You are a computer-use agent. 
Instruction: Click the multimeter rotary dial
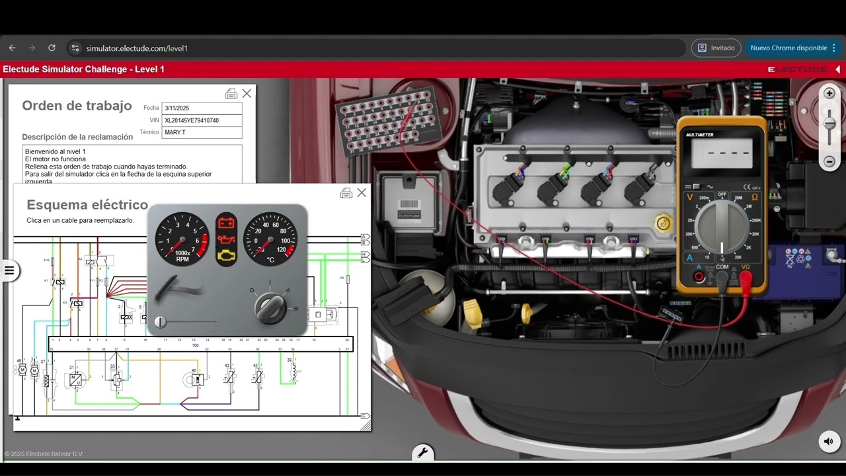[x=722, y=227]
